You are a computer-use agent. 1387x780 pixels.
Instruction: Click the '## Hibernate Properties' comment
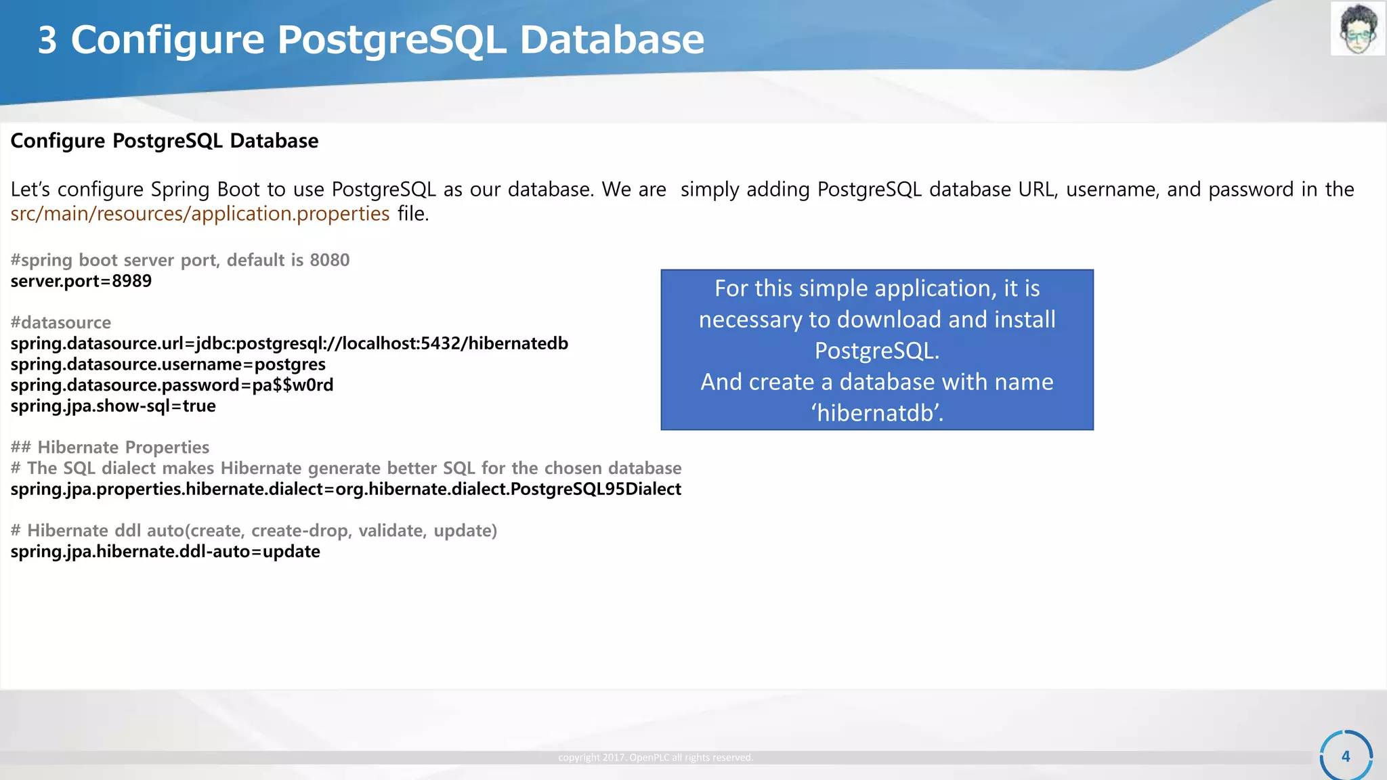(x=110, y=447)
